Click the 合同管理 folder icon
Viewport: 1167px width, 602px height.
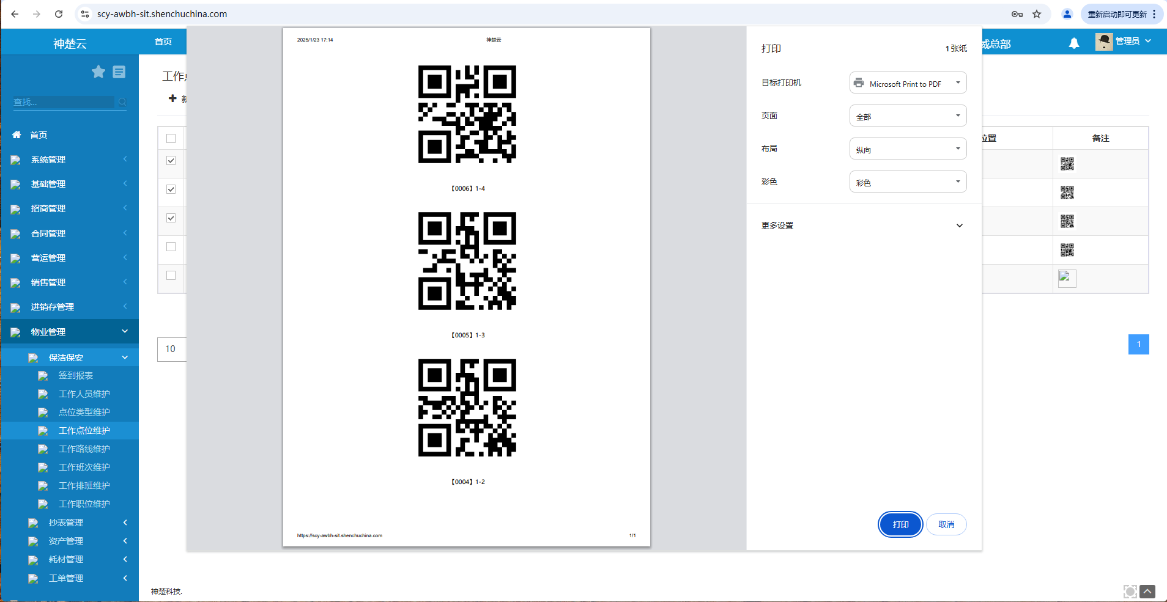[16, 234]
